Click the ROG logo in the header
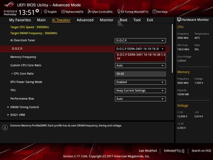213x160 pixels. 9,5
